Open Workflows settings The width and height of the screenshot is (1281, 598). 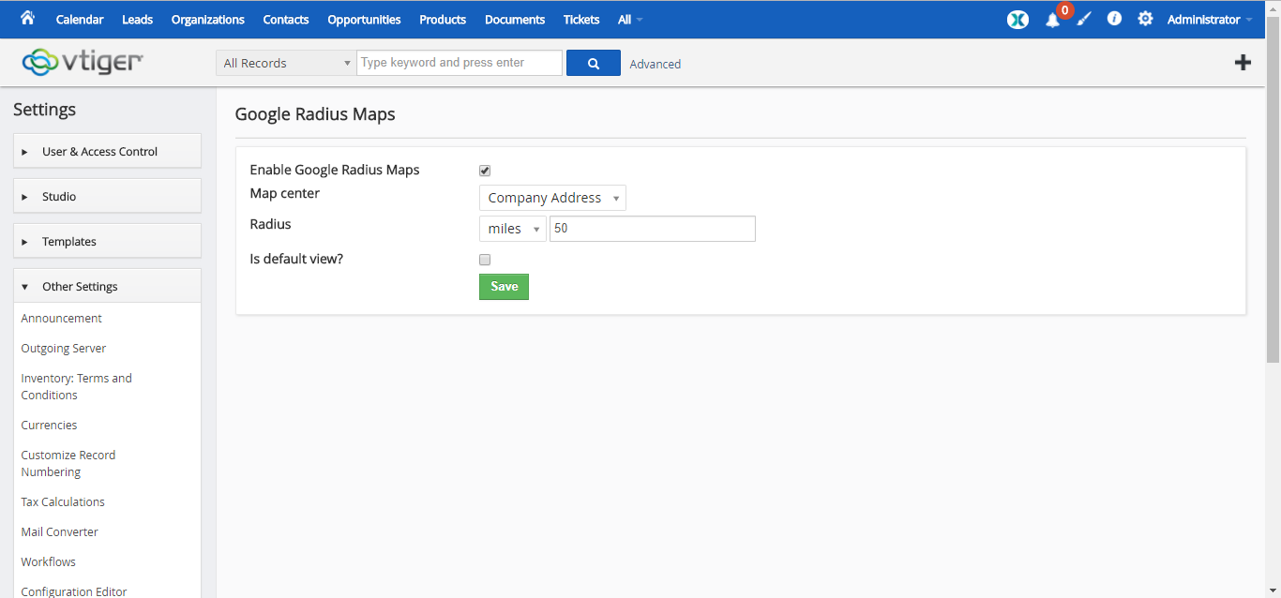pos(49,561)
